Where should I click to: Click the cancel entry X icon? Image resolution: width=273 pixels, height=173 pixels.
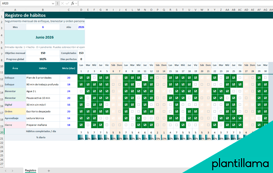[62, 3]
